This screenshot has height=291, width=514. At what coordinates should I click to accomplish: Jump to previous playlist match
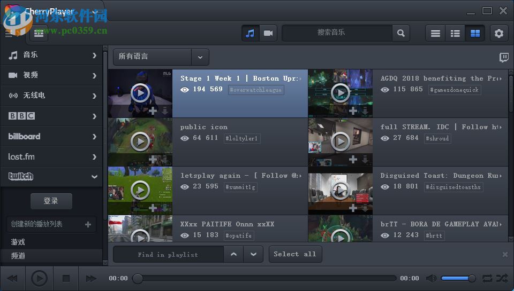(x=234, y=254)
